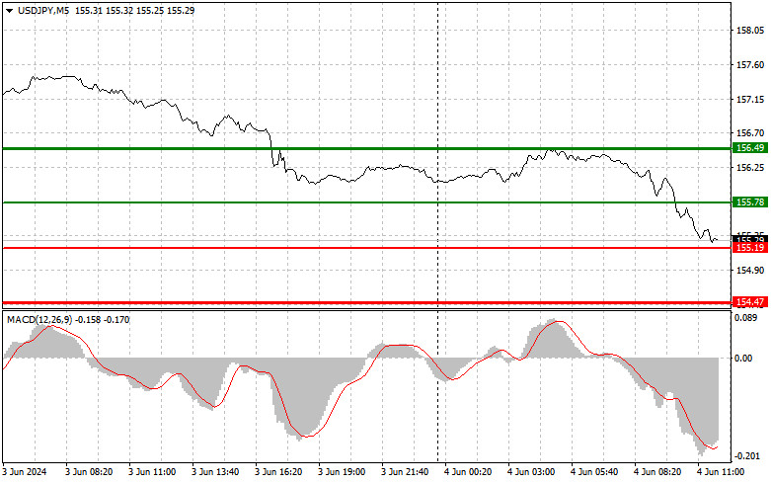Click the 4 Jun 05:40 time label
The height and width of the screenshot is (483, 771).
(594, 472)
